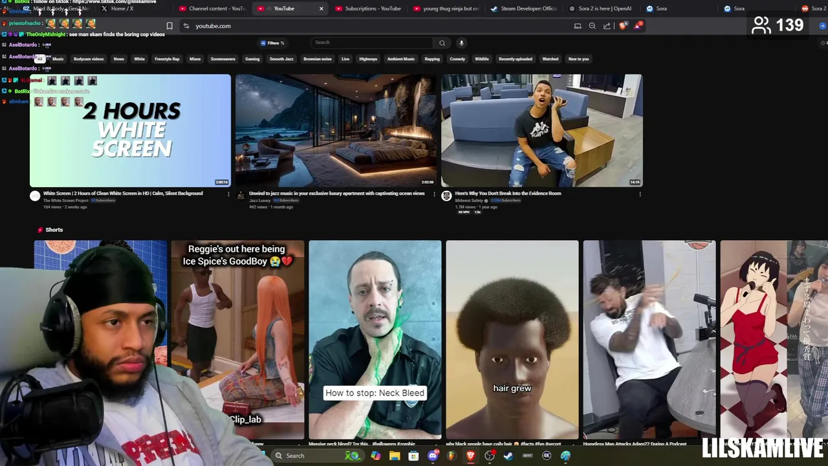Open Microsoft Store from the taskbar
Screen dimensions: 828x466
pos(413,456)
